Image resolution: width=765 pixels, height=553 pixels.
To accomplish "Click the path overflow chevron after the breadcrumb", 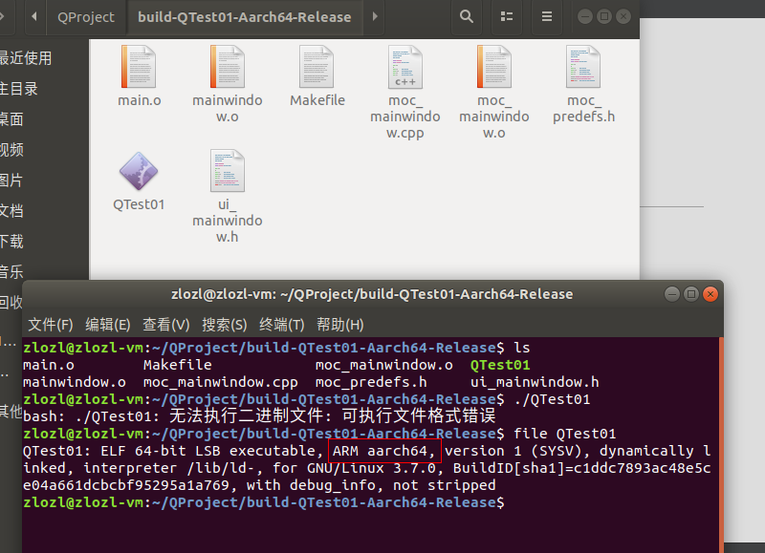I will pos(373,16).
